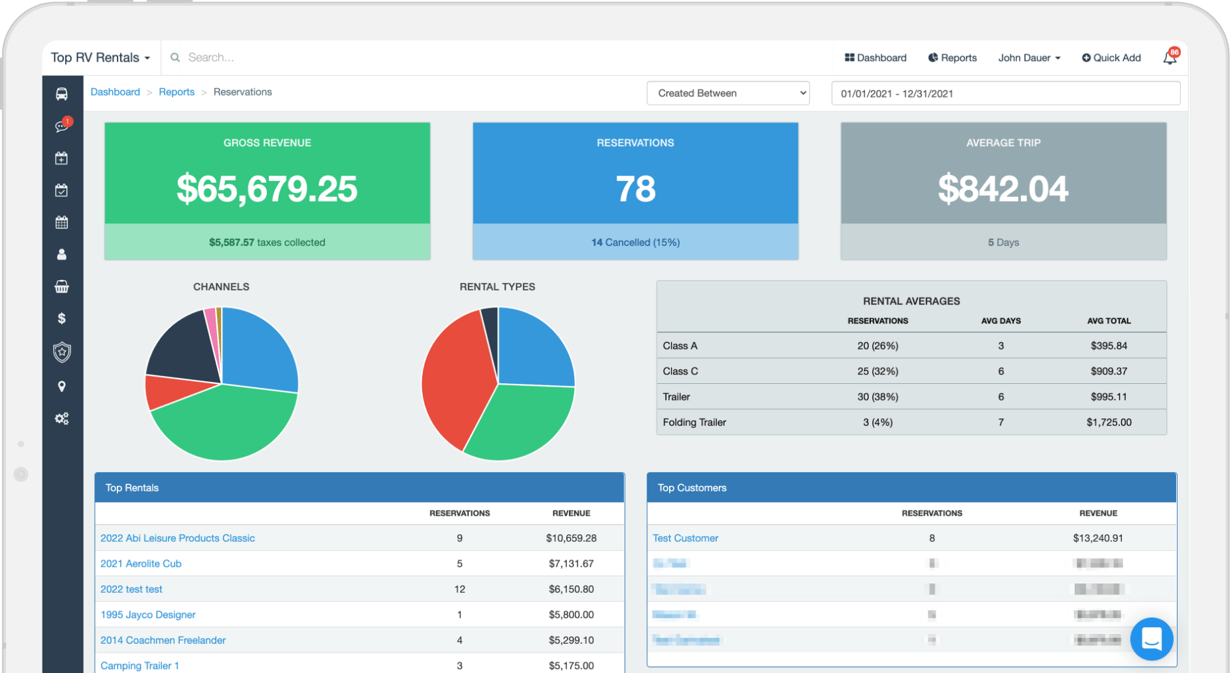
Task: Open Reports in the top navigation
Action: [x=953, y=58]
